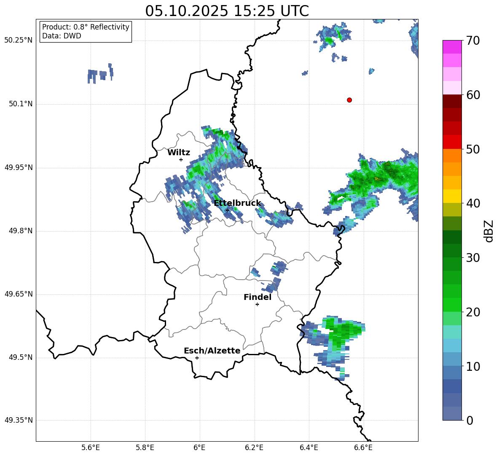Click the colorbar tick label 50
499x456 pixels.
[473, 149]
